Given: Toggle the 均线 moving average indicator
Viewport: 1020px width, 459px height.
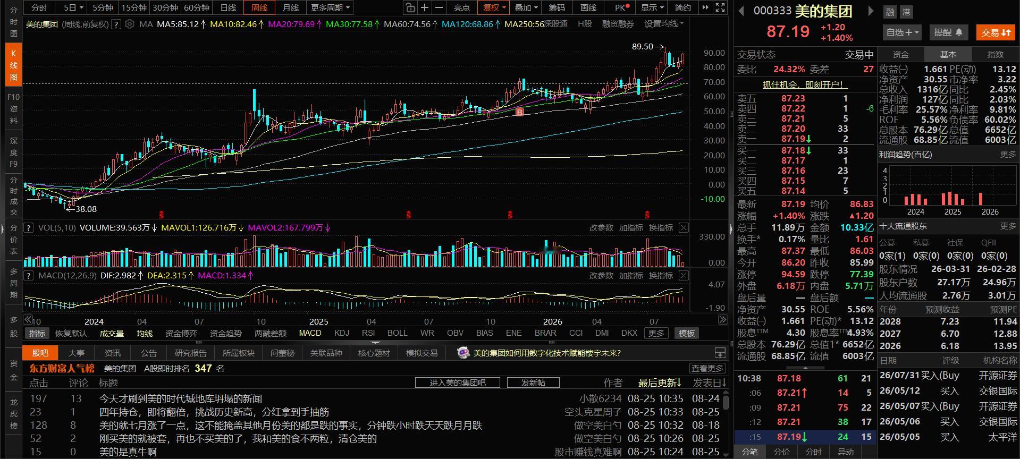Looking at the screenshot, I should [x=145, y=334].
